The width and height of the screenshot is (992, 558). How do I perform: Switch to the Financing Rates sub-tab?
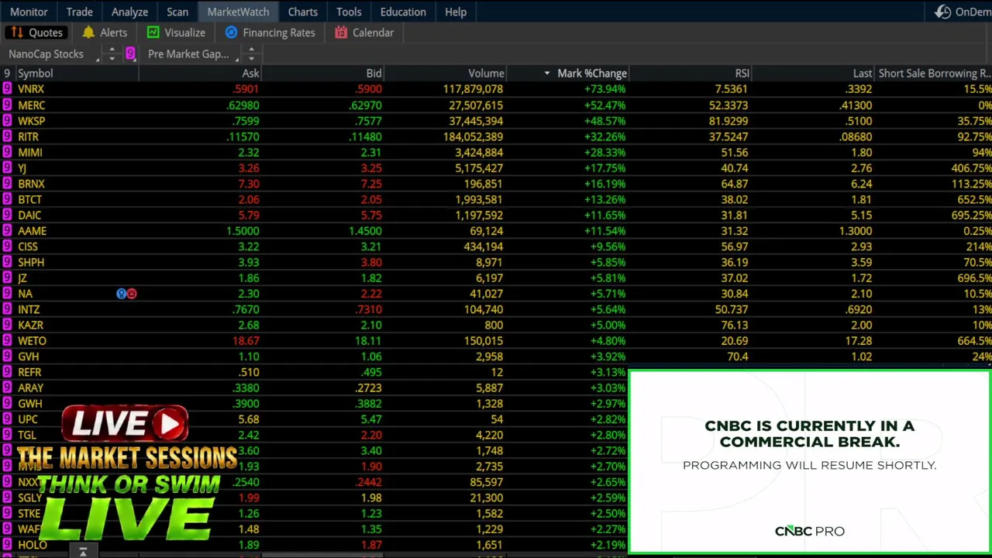[x=270, y=33]
